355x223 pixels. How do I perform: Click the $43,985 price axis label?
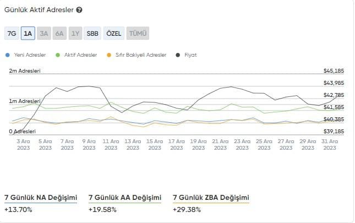333,83
